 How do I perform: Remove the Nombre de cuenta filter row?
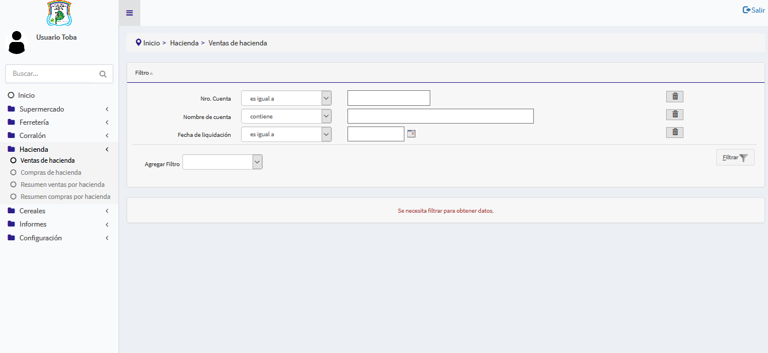pos(674,114)
